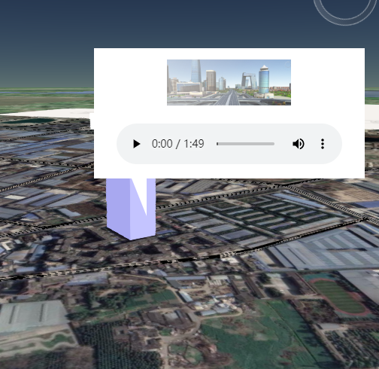
Task: Select the purple 3D block marker
Action: click(131, 209)
